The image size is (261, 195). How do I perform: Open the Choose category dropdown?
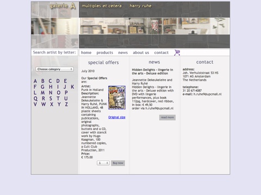click(54, 69)
